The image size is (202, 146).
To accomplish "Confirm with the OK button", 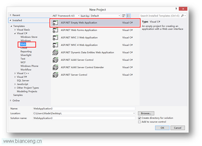I will pyautogui.click(x=162, y=128).
